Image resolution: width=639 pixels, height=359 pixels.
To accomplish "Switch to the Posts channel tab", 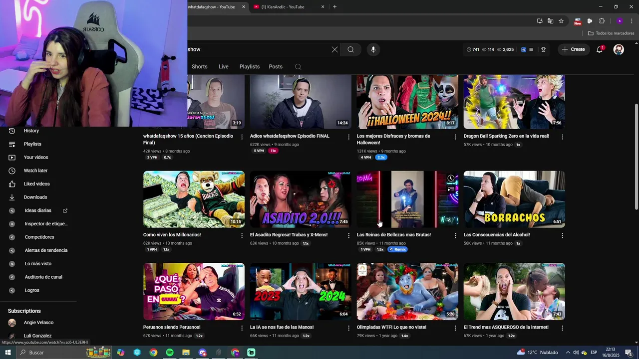I will 276,67.
